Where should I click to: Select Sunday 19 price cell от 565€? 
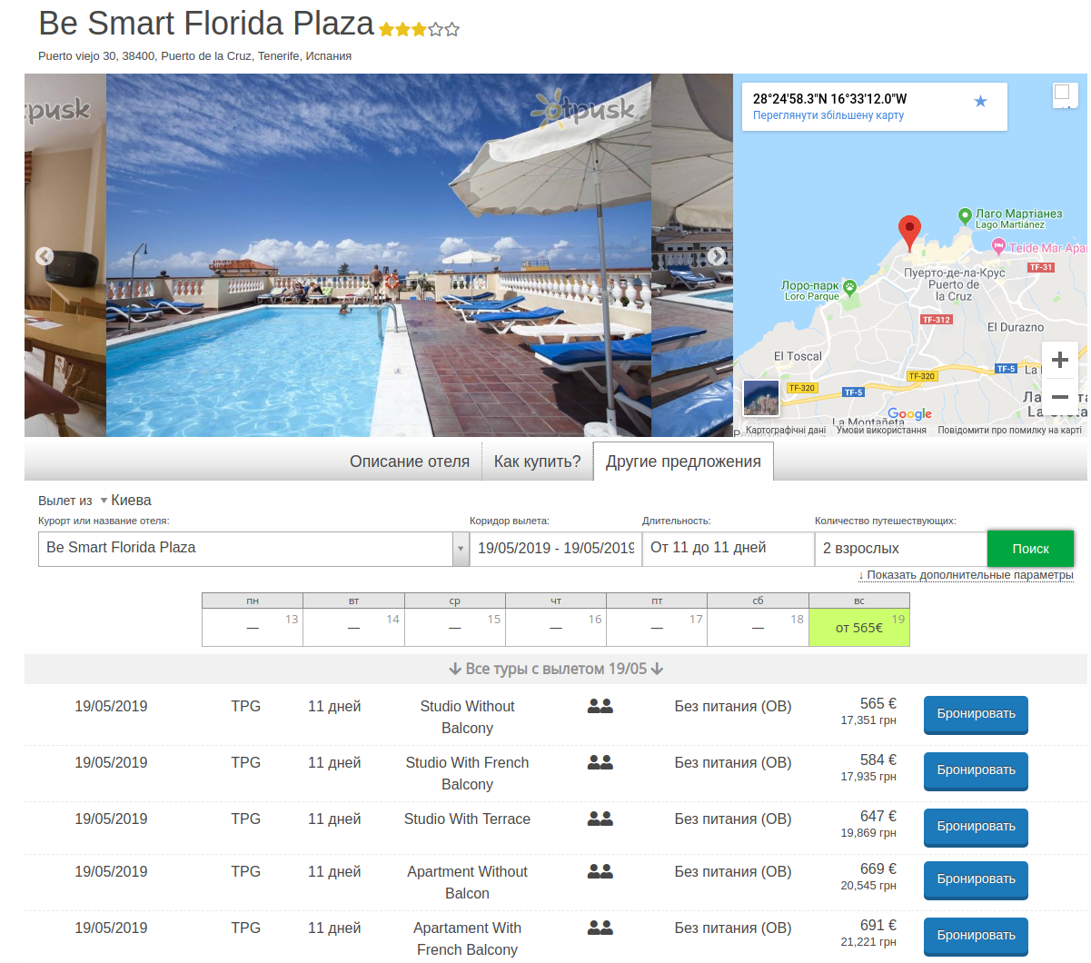(858, 627)
